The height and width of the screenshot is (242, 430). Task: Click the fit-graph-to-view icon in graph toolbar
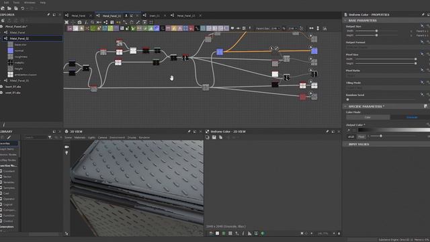tap(67, 22)
